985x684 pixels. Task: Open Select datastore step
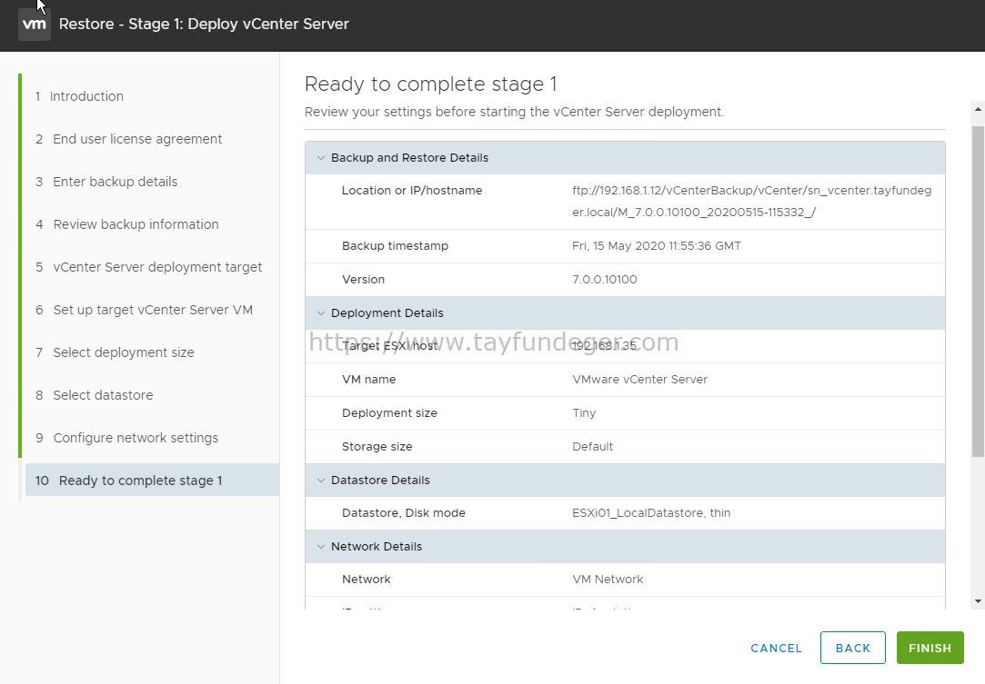(x=95, y=395)
